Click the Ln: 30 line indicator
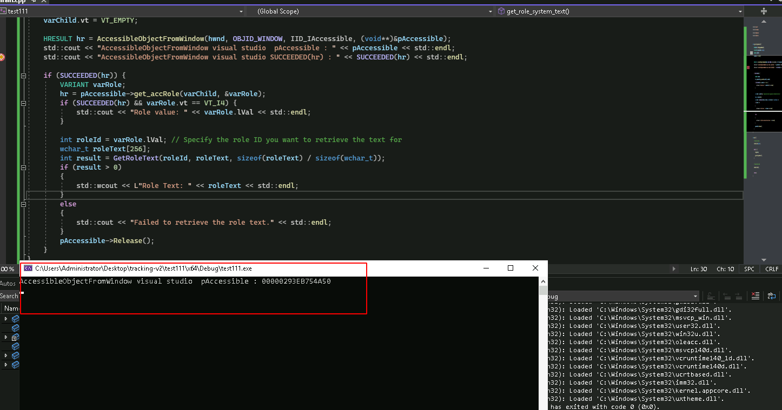Image resolution: width=782 pixels, height=410 pixels. (x=699, y=269)
